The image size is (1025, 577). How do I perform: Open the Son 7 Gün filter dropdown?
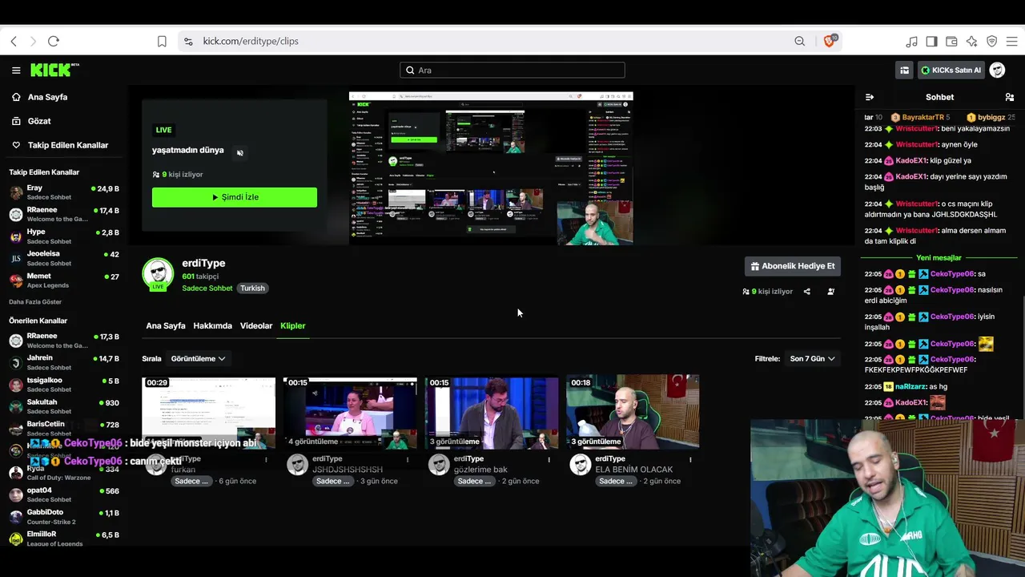click(x=813, y=359)
